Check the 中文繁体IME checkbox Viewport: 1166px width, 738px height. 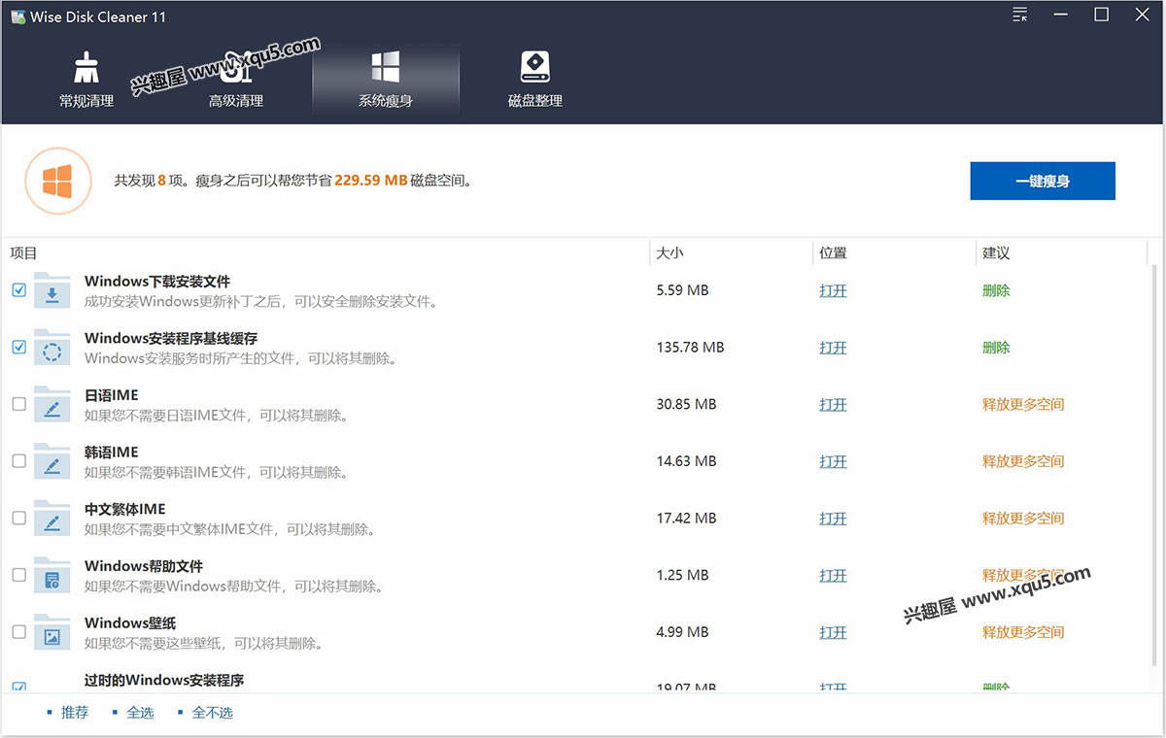coord(18,519)
